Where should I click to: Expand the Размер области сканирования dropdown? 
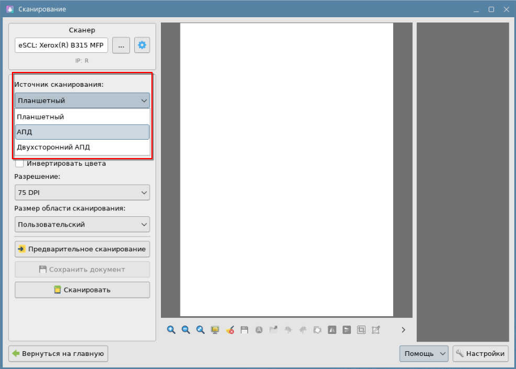tap(82, 225)
